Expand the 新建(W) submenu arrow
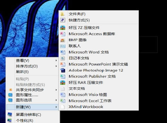 pyautogui.click(x=56, y=107)
